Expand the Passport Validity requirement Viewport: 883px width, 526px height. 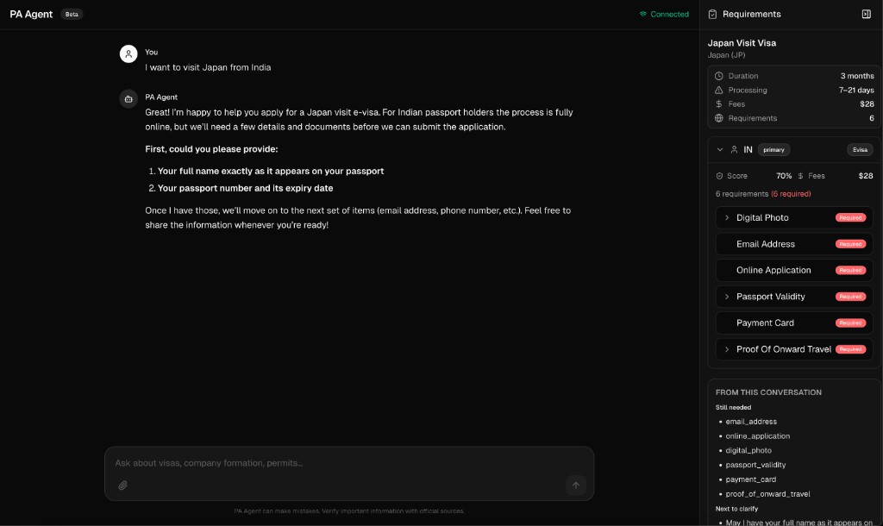(x=727, y=297)
